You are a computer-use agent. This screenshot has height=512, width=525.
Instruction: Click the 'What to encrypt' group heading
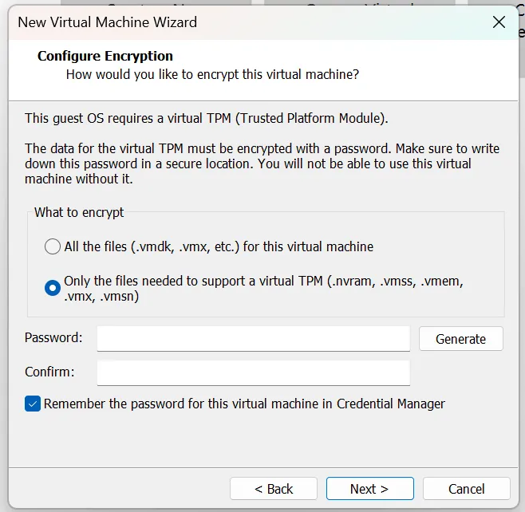(x=79, y=213)
